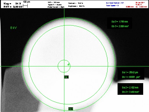Click the blue 'Ext Scan Control' entry
Image resolution: width=149 pixels, height=112 pixels.
click(115, 3)
